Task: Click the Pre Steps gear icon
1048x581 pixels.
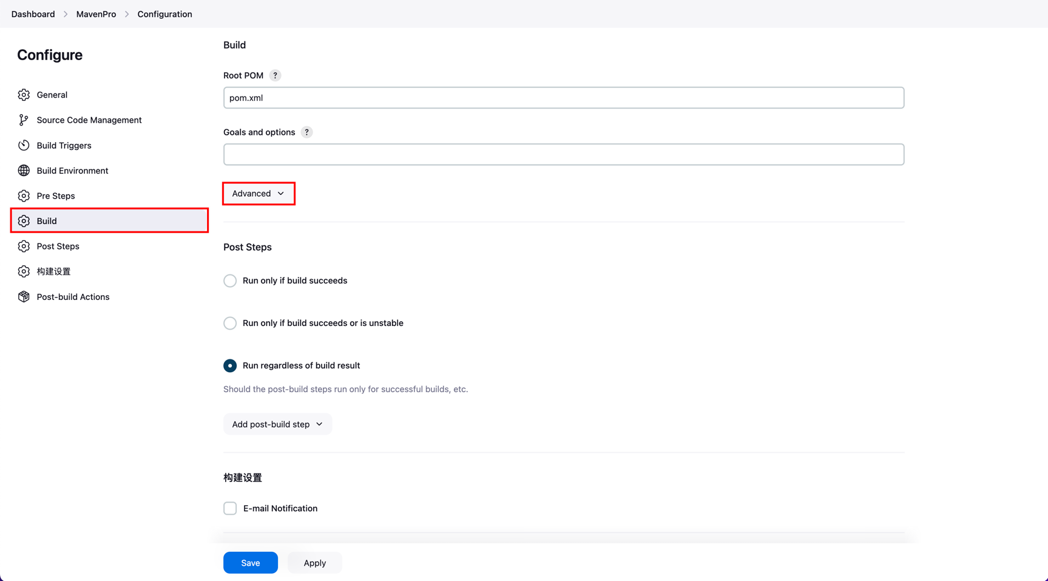Action: coord(24,196)
